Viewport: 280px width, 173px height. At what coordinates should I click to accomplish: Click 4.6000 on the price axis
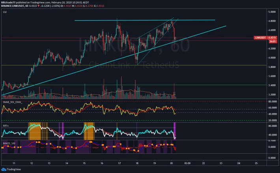272,30
